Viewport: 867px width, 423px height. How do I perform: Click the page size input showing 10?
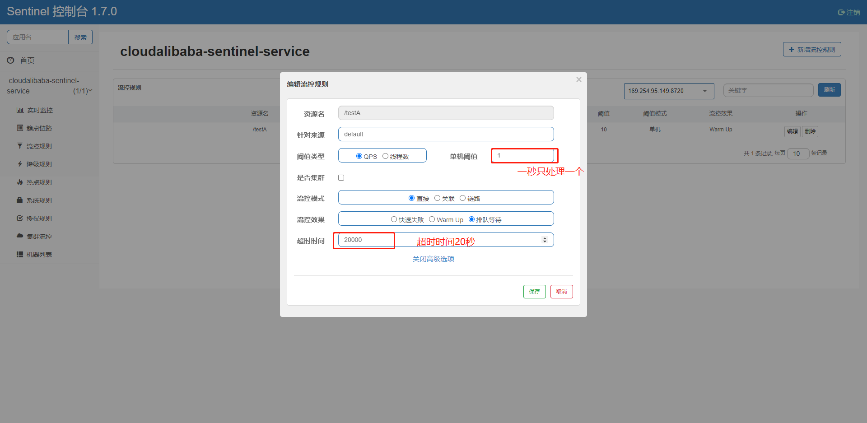pyautogui.click(x=798, y=153)
